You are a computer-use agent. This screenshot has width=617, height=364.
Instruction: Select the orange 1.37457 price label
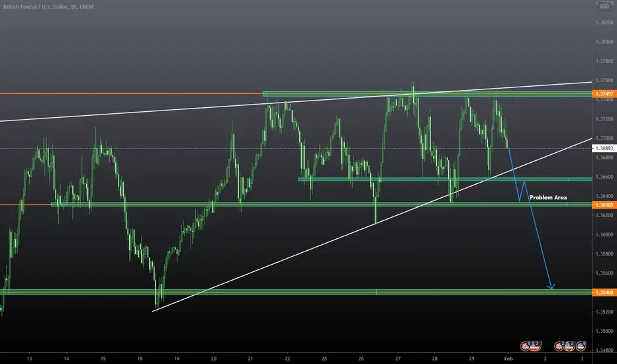point(604,94)
